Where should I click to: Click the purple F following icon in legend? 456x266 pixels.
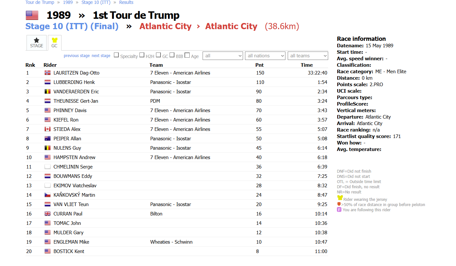coord(339,210)
